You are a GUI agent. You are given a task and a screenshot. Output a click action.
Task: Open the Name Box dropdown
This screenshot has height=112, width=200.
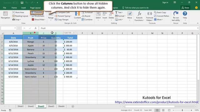point(15,28)
